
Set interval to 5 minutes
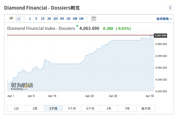tap(36, 18)
